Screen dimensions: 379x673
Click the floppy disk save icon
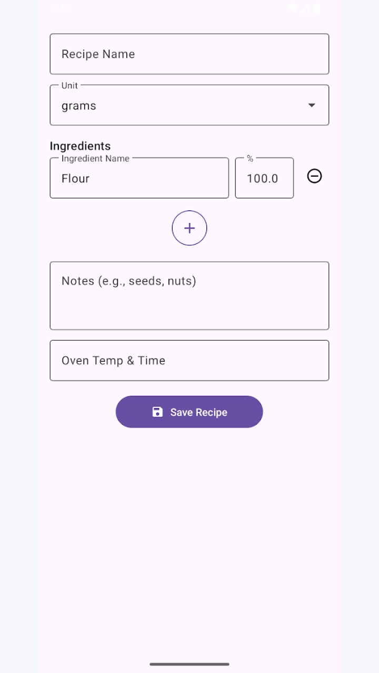(157, 412)
